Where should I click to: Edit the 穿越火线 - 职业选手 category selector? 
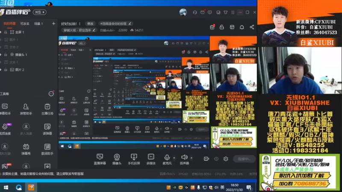(79, 30)
